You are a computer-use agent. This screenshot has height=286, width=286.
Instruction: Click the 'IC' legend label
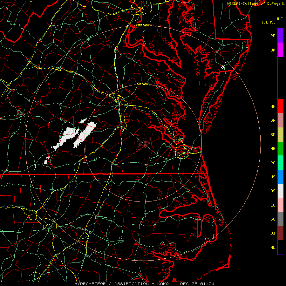[273, 205]
